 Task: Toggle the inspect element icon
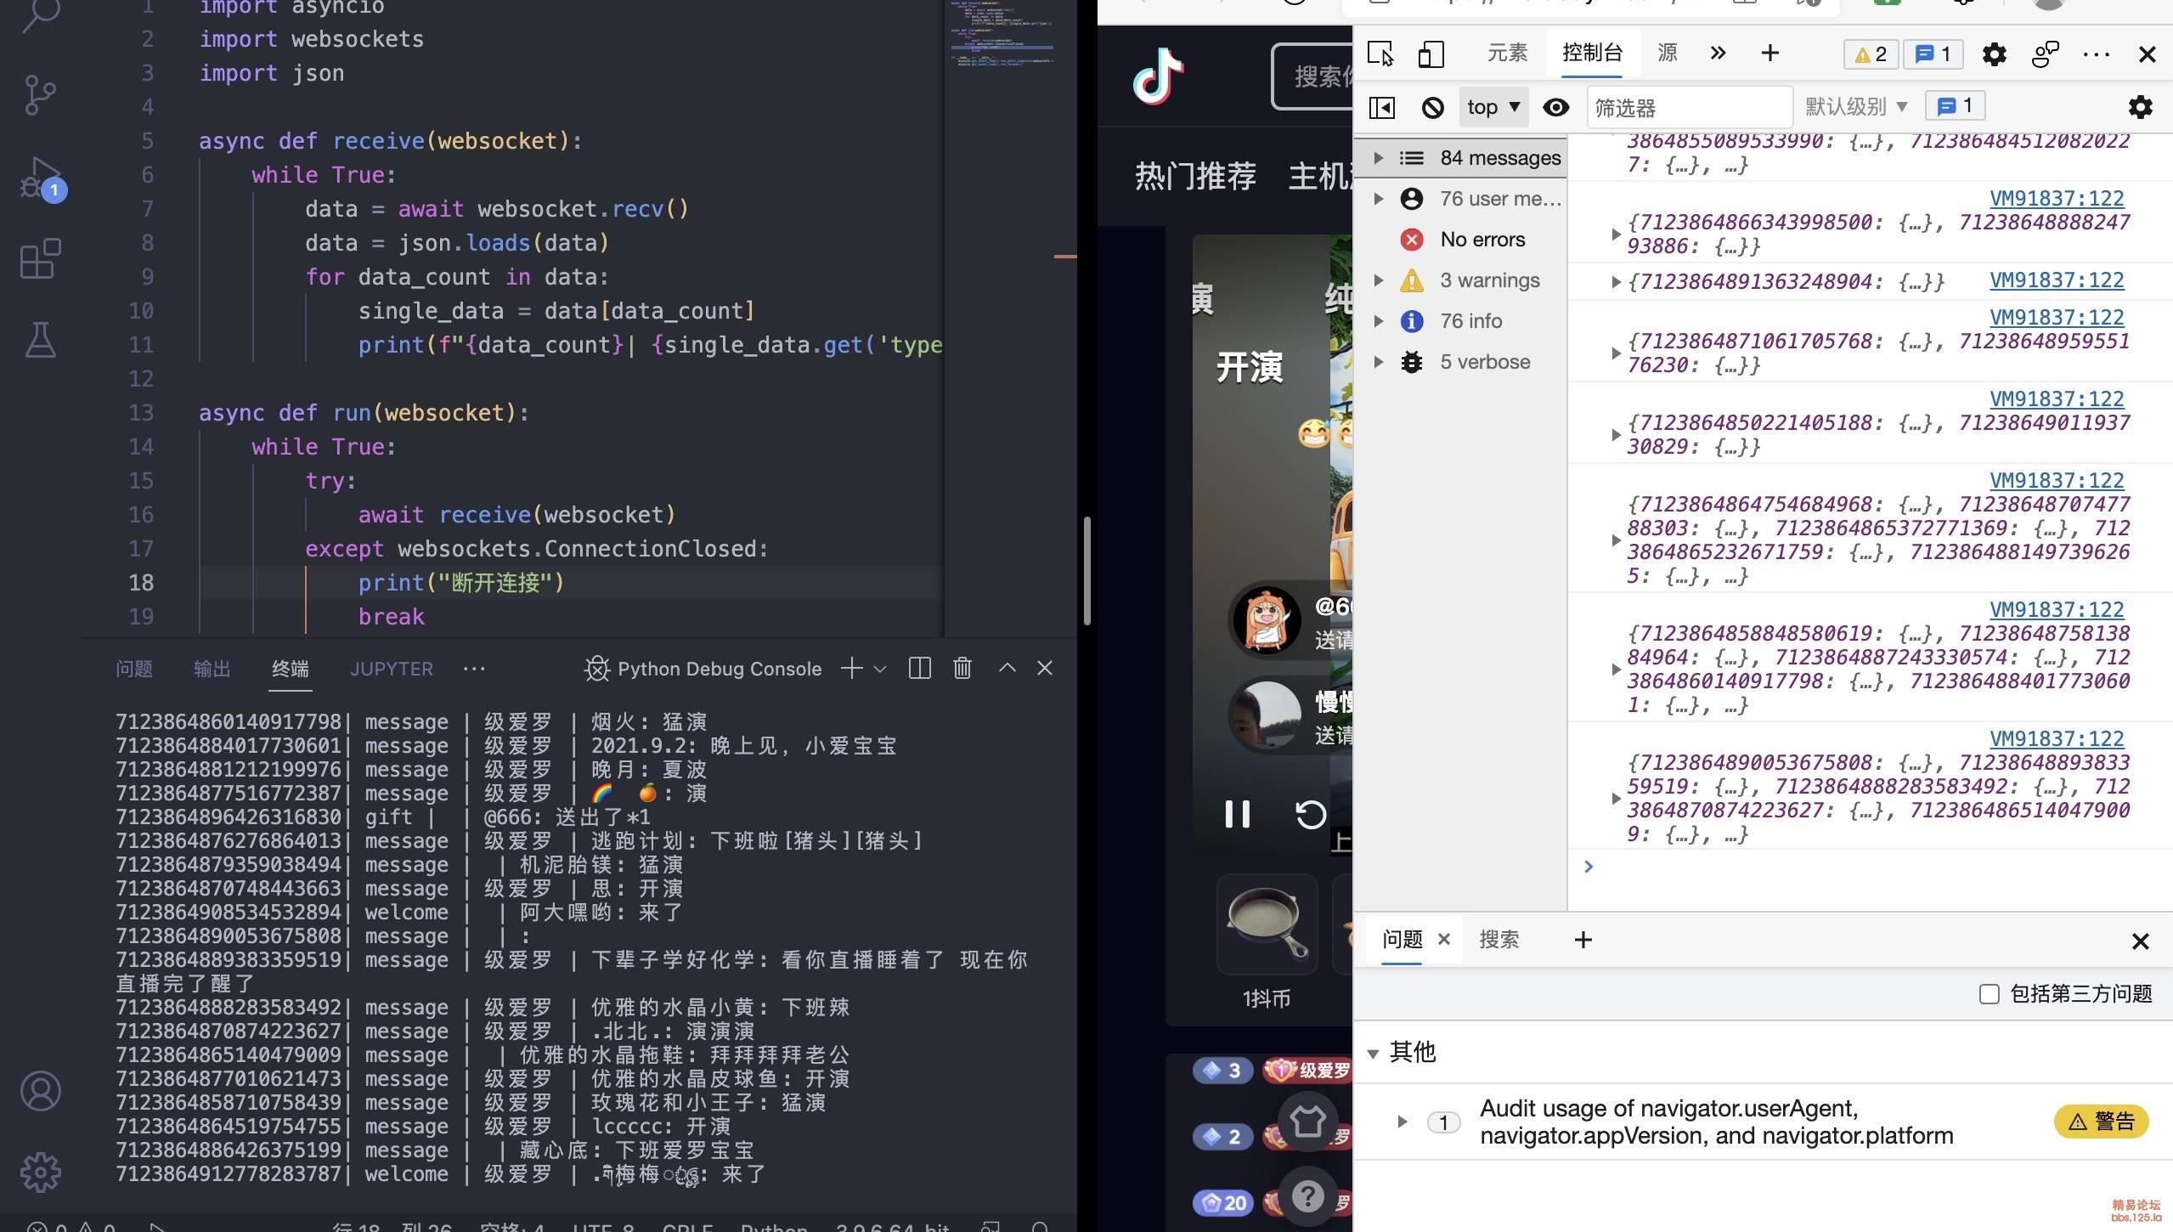[x=1380, y=53]
